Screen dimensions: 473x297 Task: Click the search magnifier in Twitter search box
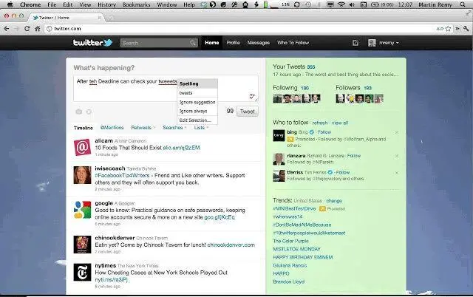(193, 43)
